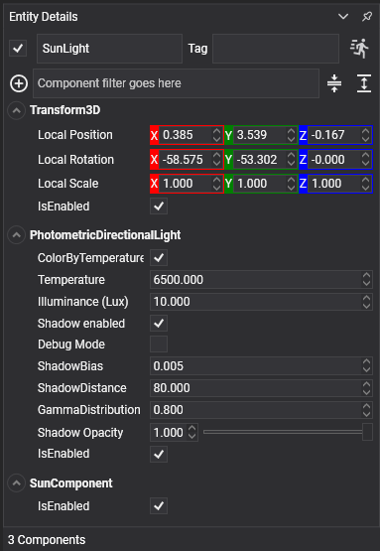This screenshot has width=380, height=551.
Task: Click the Temperature spinner arrows
Action: (x=367, y=280)
